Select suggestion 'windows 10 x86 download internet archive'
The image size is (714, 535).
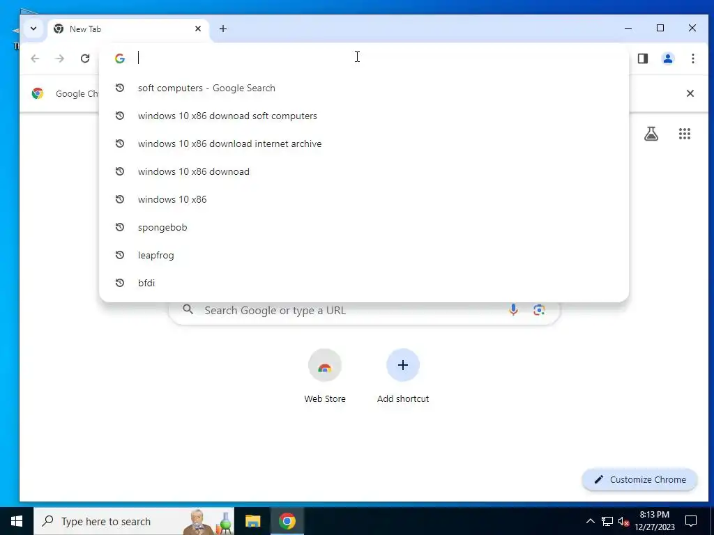[x=364, y=144]
